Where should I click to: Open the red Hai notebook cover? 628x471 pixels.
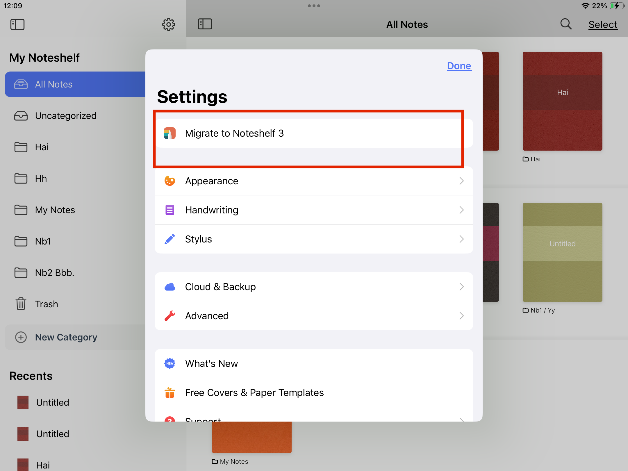563,101
